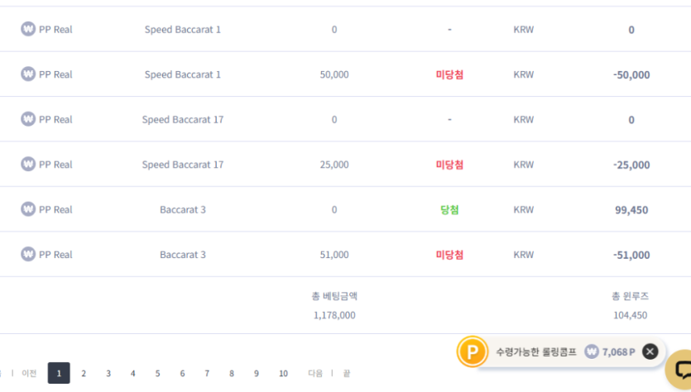Click the won icon beside Speed Baccarat 1 zero-bet row

28,29
